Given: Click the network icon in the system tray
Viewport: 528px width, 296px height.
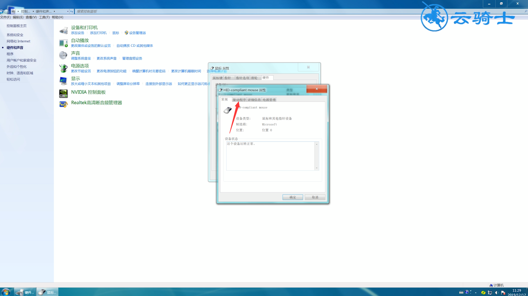Looking at the screenshot, I should pos(490,293).
